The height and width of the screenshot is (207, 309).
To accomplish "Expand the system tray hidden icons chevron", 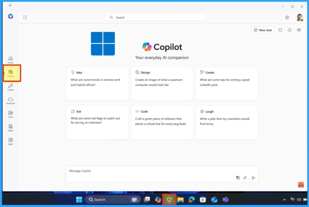I will 284,200.
